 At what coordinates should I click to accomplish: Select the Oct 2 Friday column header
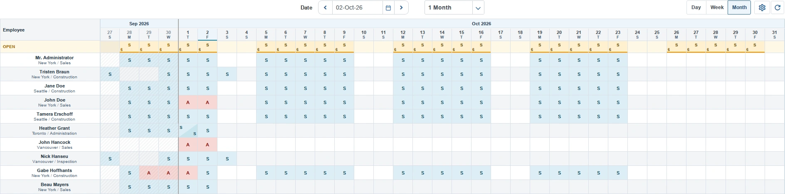click(x=207, y=34)
